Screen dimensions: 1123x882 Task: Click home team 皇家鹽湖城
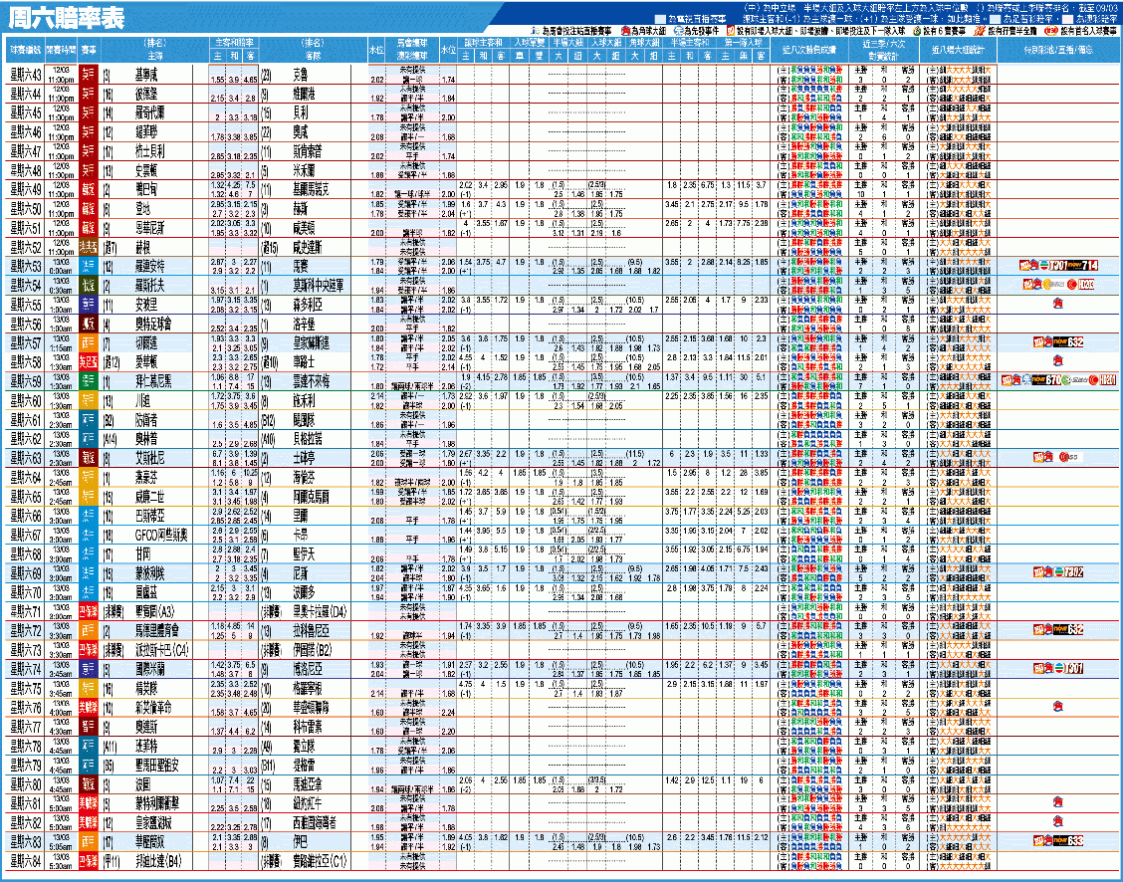click(153, 822)
